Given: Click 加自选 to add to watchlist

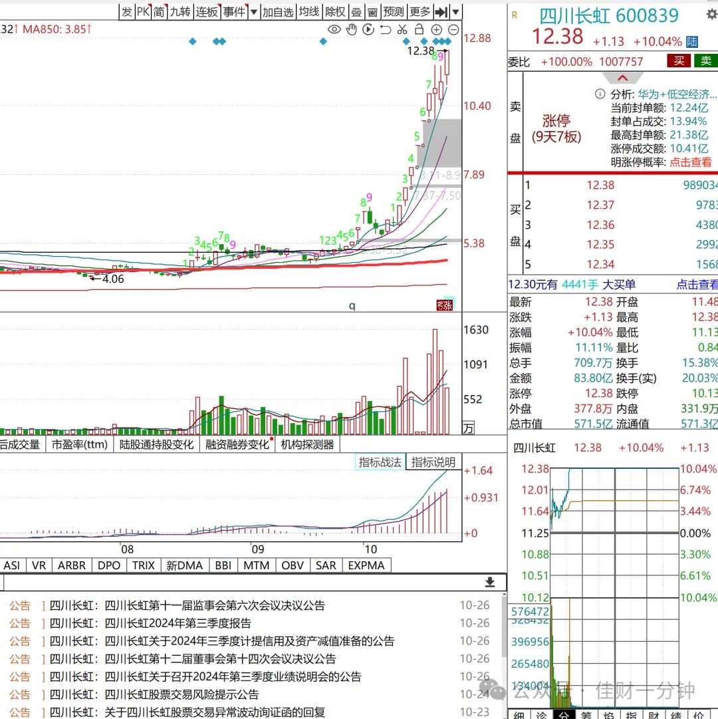Looking at the screenshot, I should (278, 12).
